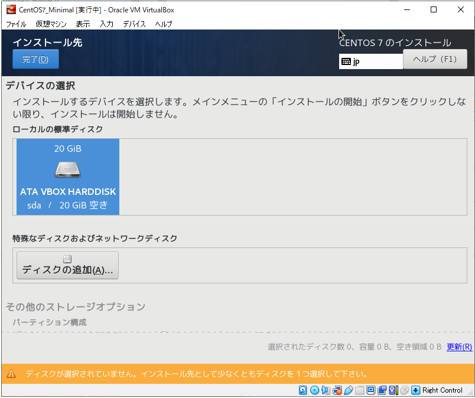Click the hard disk activity status icon
The image size is (475, 398).
point(303,390)
